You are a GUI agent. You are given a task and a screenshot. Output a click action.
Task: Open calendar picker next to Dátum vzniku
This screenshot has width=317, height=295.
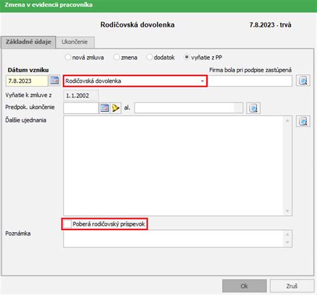[54, 80]
